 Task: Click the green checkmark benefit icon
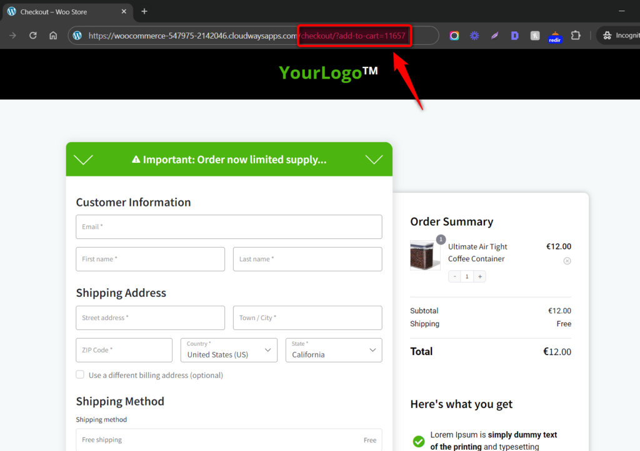pyautogui.click(x=418, y=441)
